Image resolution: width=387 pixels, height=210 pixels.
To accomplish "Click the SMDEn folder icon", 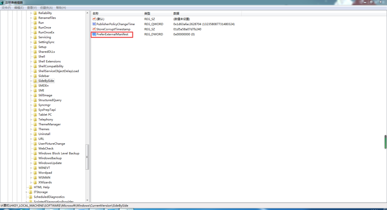I will [x=35, y=85].
